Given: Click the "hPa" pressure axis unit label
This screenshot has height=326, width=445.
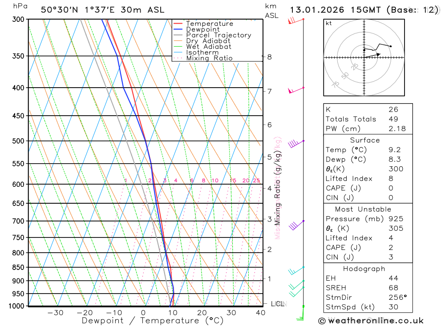Looking at the screenshot, I should [20, 6].
